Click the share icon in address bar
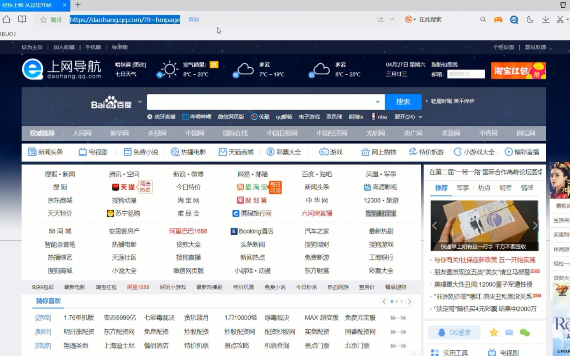570x356 pixels. 380,20
